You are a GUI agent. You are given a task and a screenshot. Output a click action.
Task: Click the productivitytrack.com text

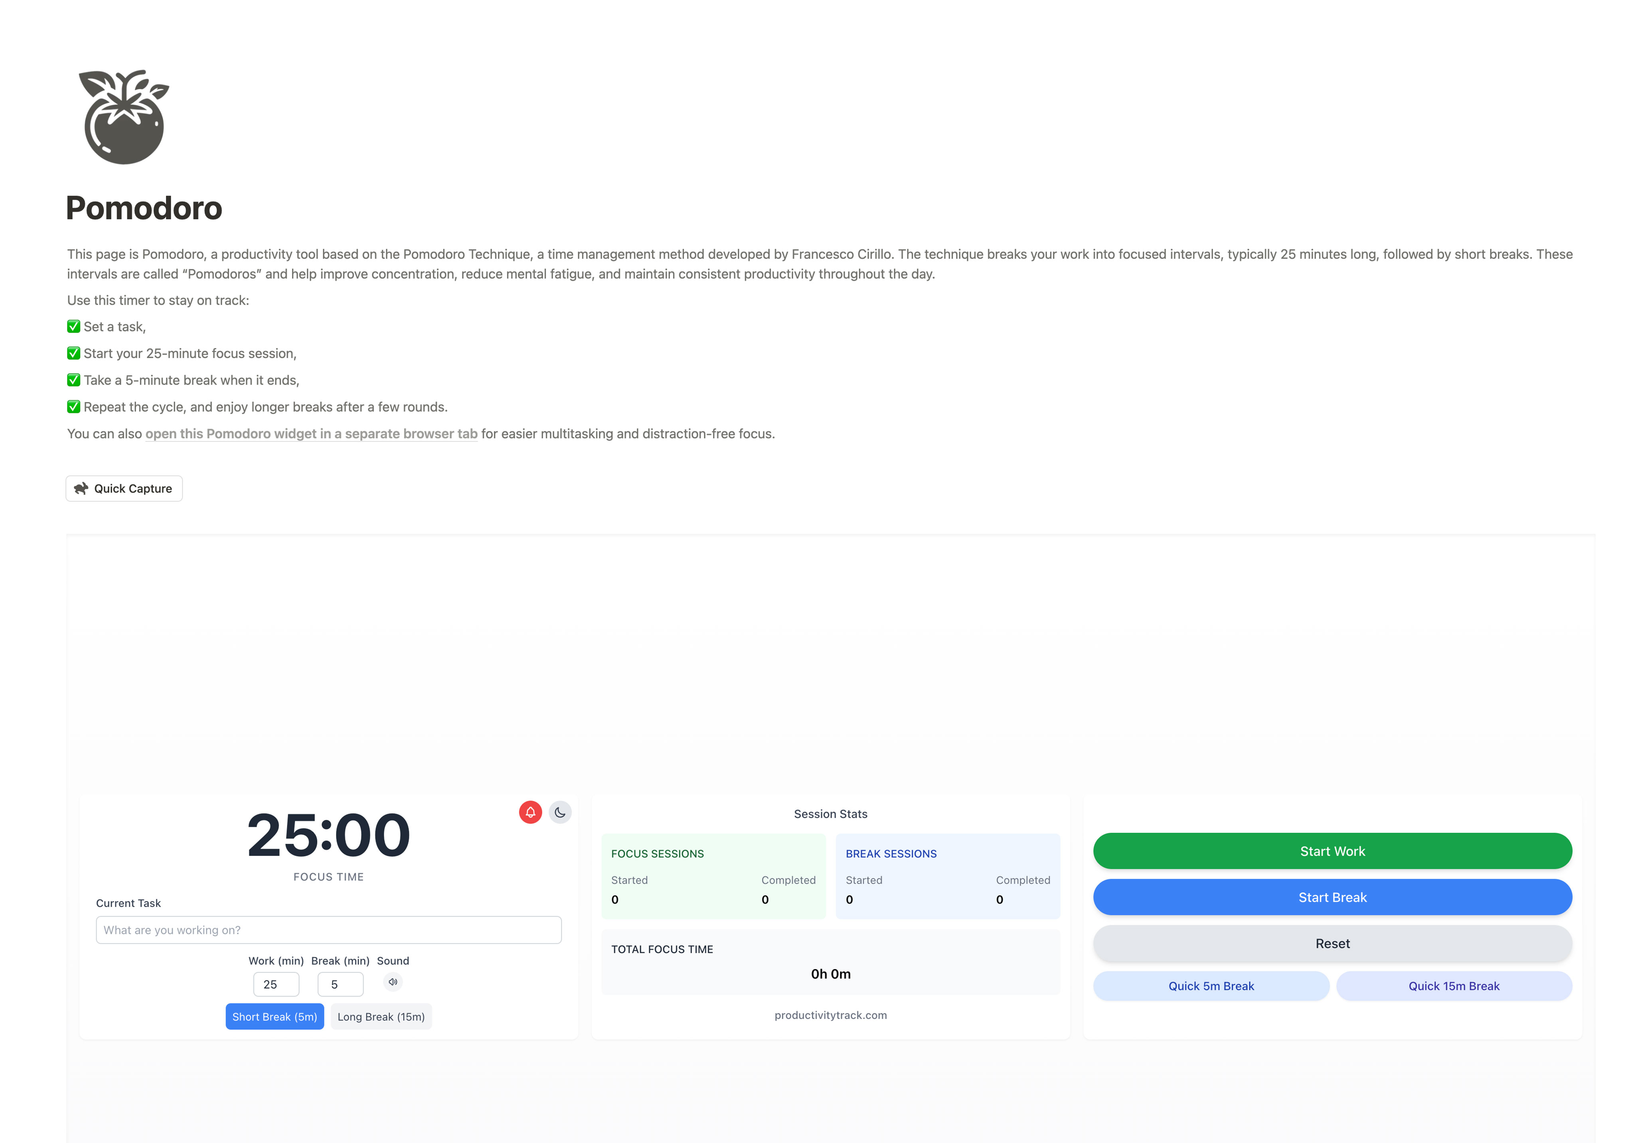pos(830,1016)
